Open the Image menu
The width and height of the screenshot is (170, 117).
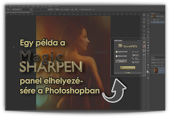pos(19,6)
